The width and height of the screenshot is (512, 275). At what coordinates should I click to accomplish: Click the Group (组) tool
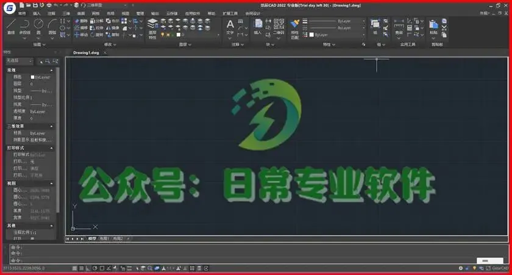click(375, 26)
